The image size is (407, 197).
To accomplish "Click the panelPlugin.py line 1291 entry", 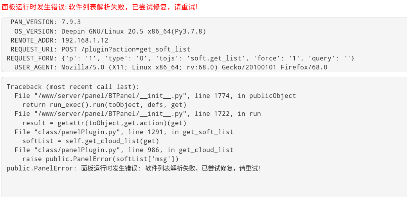I will [x=124, y=132].
